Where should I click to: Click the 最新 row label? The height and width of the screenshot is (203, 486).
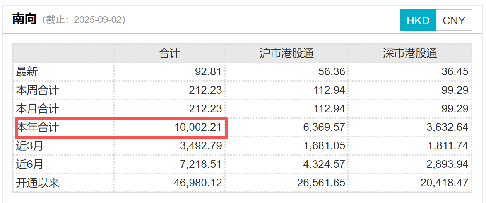[27, 72]
